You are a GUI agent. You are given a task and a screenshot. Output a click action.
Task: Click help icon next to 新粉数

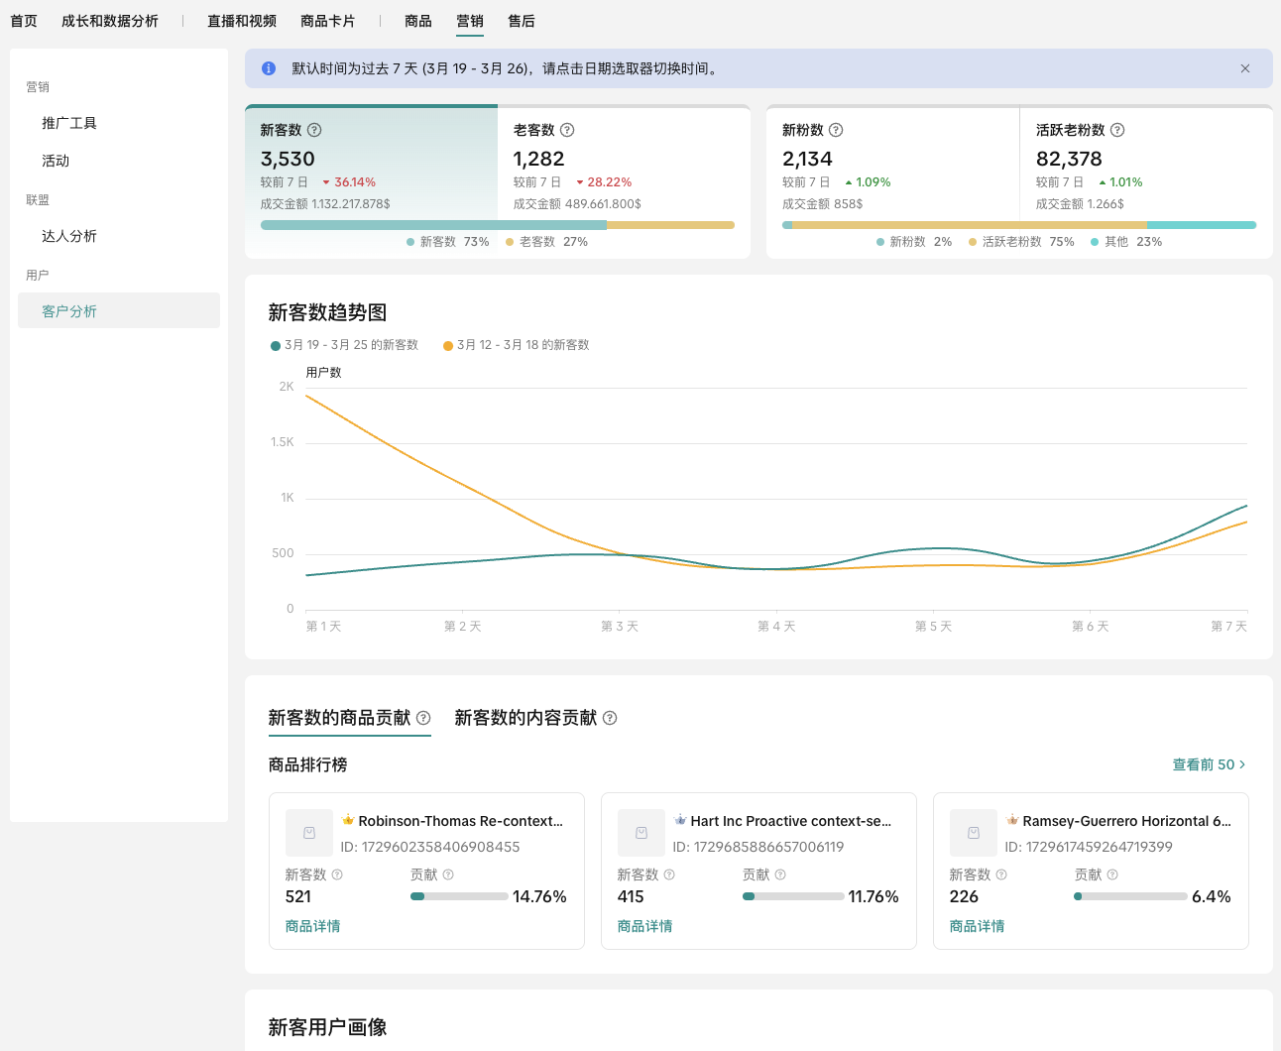[x=836, y=130]
